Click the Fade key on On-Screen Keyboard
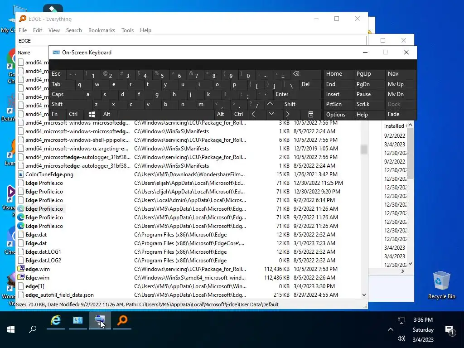Screen dimensions: 464x348 [x=401, y=114]
